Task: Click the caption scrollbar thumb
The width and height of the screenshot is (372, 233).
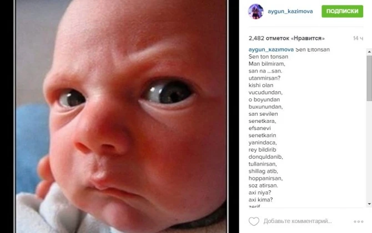Action: pyautogui.click(x=369, y=79)
